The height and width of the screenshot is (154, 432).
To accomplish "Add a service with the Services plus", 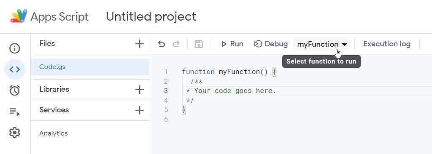I will (139, 110).
